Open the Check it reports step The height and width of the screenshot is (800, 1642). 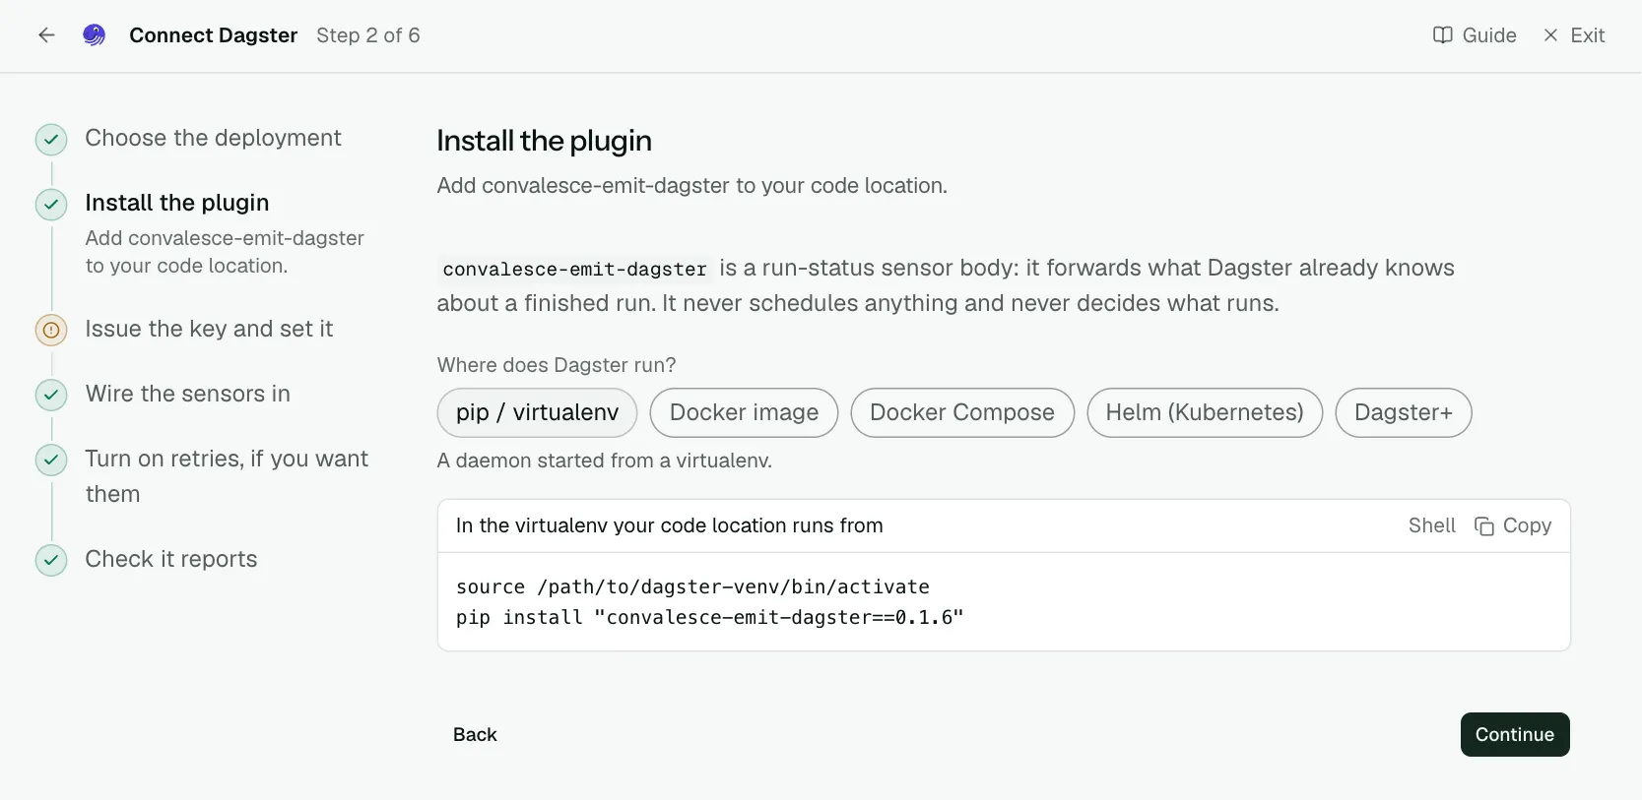click(x=171, y=559)
